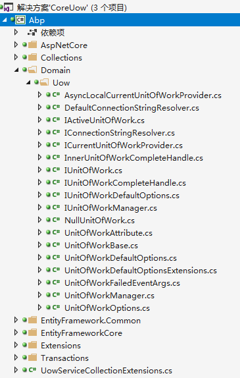Viewport: 240px width, 378px height.
Task: Select IConnectionStringResolver.cs file name
Action: [x=120, y=133]
